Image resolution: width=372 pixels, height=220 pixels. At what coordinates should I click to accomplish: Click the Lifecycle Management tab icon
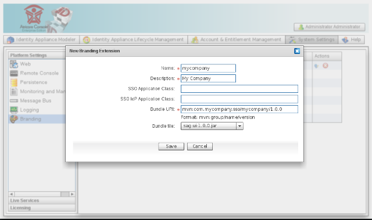tap(87, 40)
